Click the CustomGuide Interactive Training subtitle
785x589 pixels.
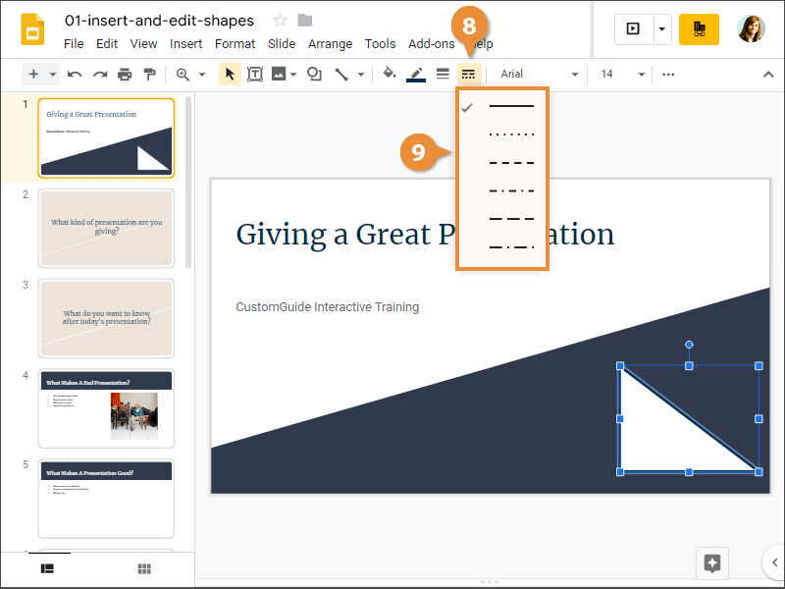click(x=328, y=307)
